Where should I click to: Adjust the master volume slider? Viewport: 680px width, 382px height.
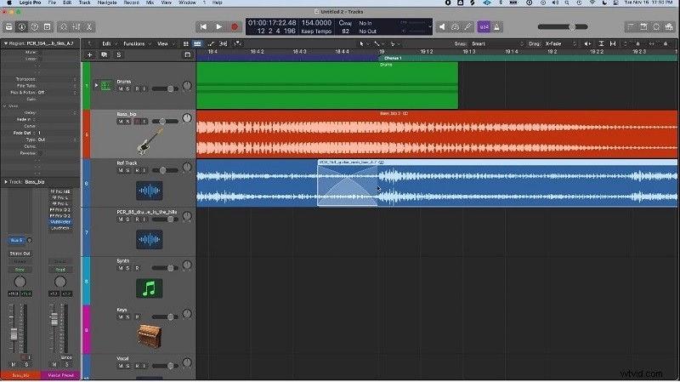563,27
